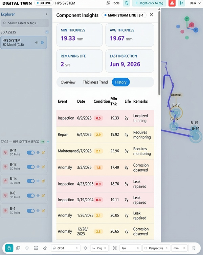
Task: Click the crosshair target tool next to the layers icon
Action: [27, 248]
